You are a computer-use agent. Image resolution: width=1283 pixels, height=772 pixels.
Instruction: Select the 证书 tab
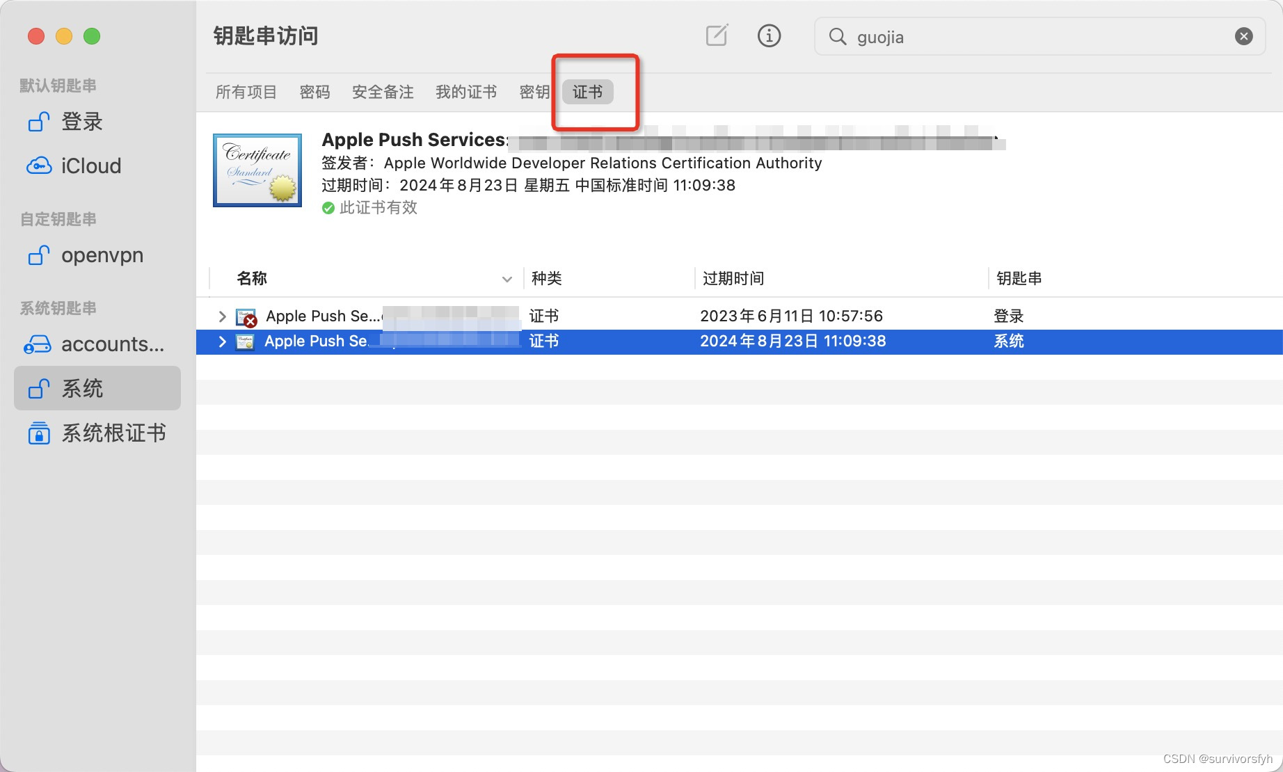tap(588, 92)
